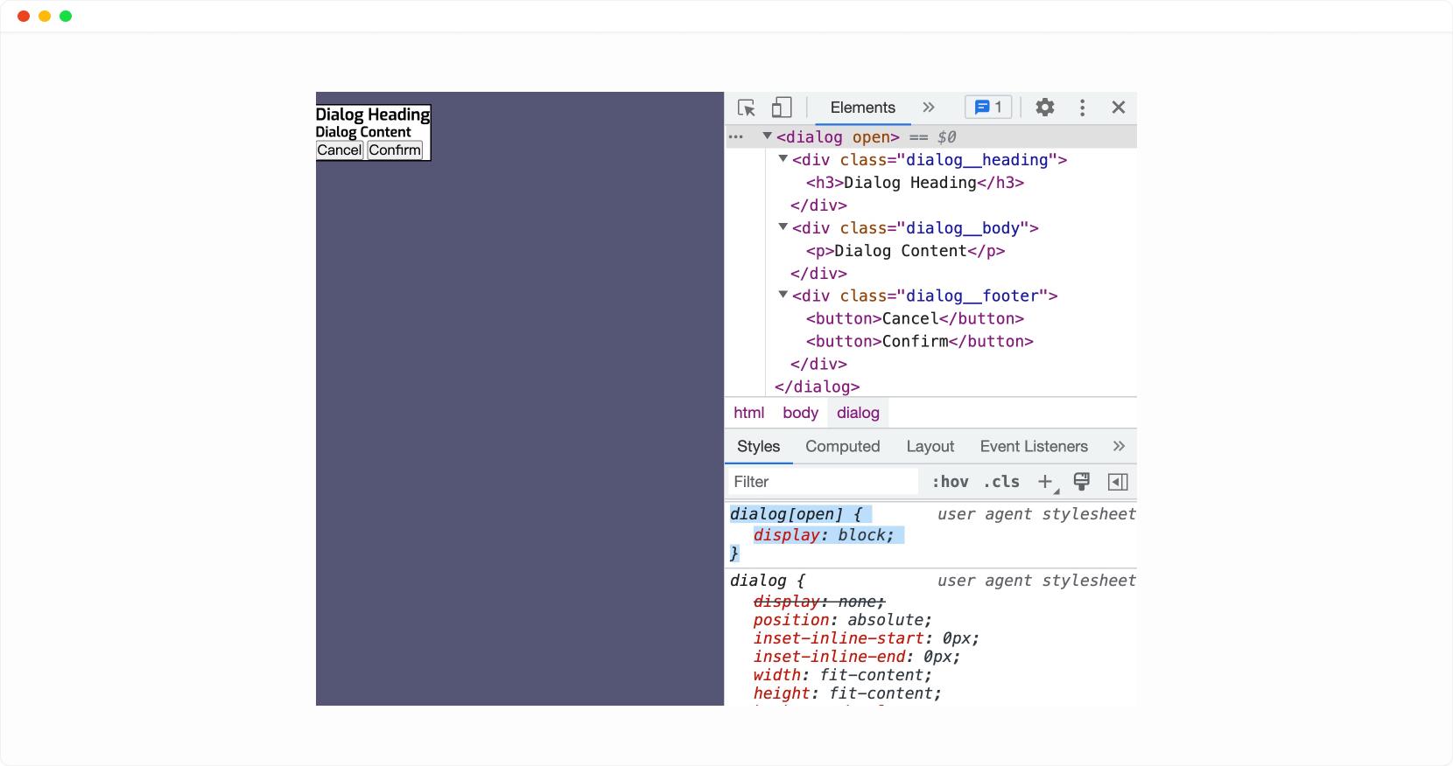Select html in the breadcrumb bar

(749, 413)
